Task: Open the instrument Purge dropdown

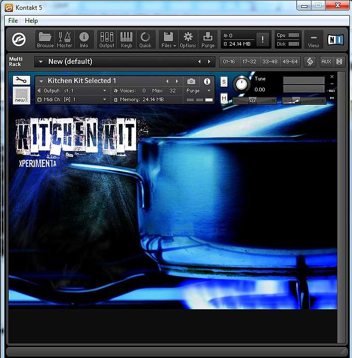Action: click(198, 91)
